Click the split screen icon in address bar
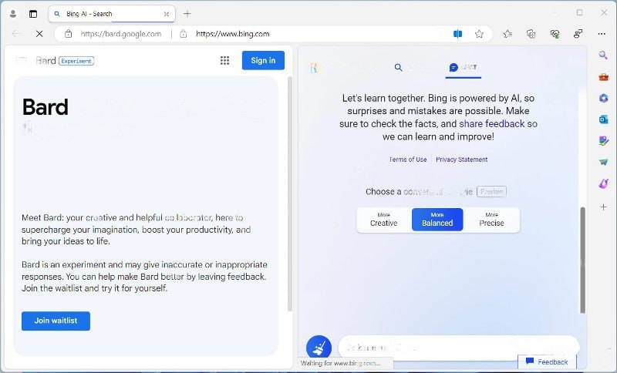 coord(457,34)
